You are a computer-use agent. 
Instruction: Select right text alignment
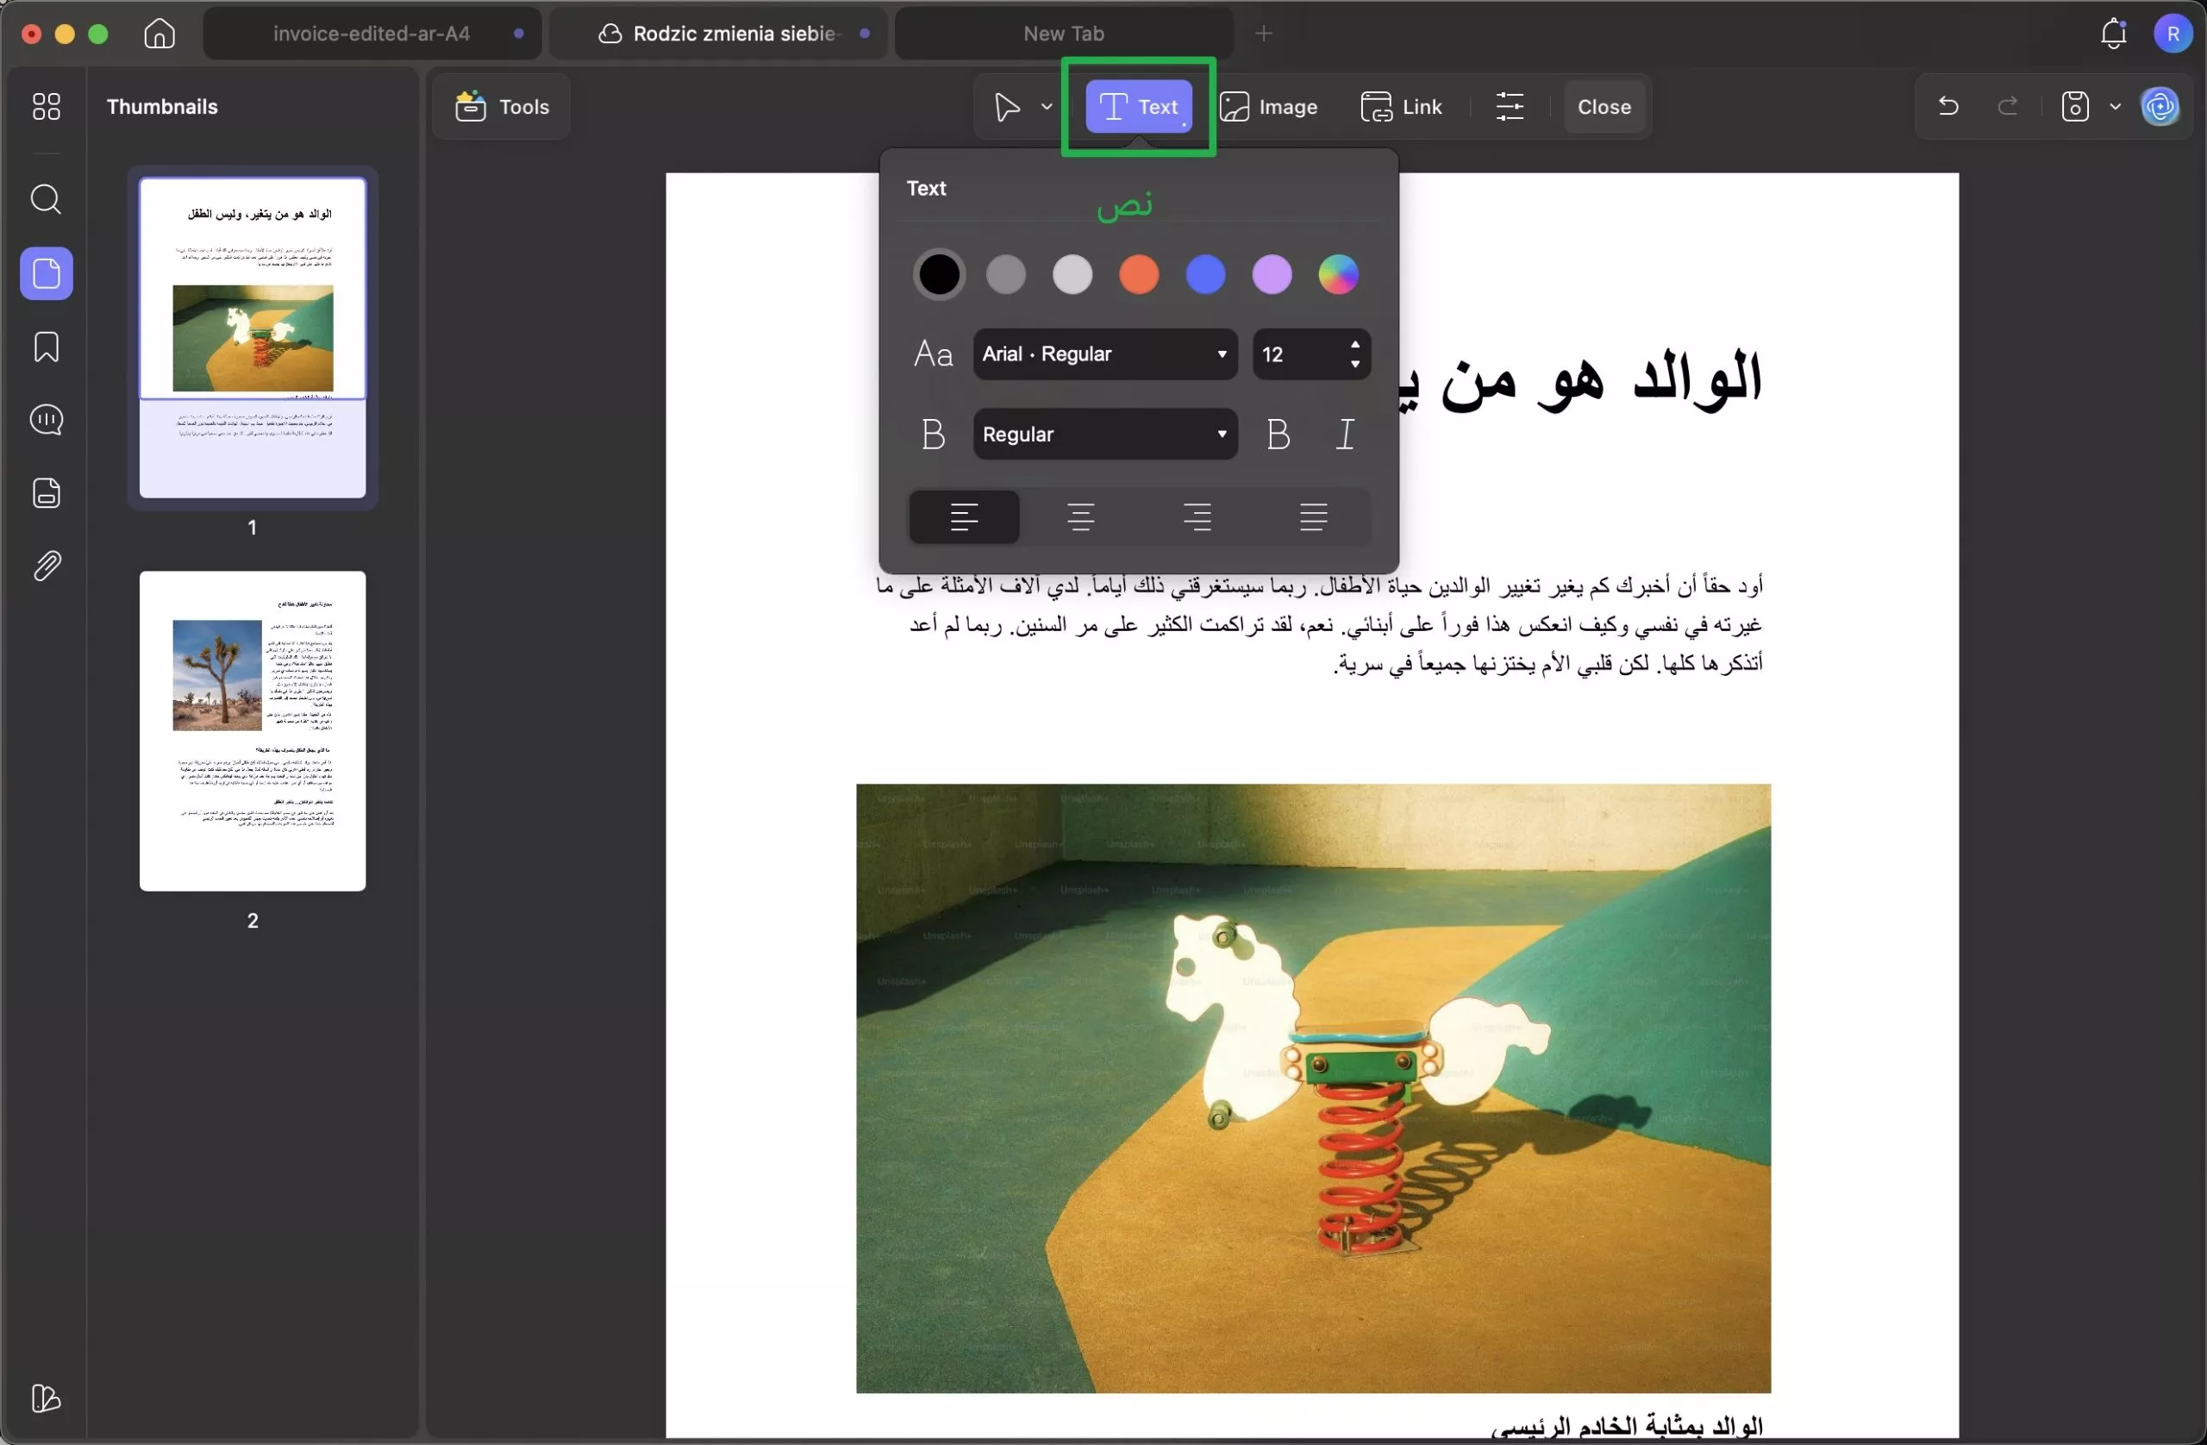pos(1197,516)
